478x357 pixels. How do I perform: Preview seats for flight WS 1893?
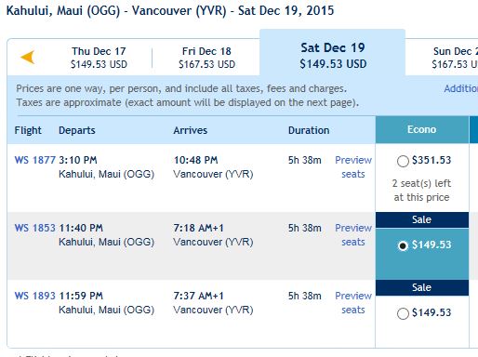tap(353, 303)
